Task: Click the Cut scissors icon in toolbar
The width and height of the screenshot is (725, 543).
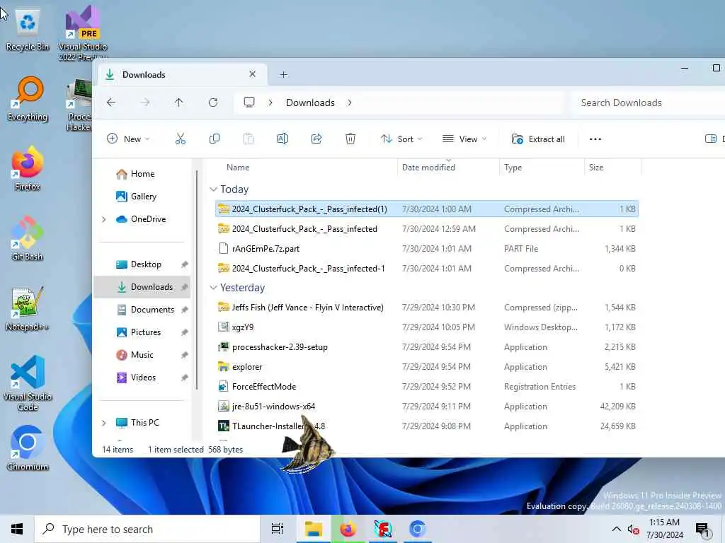Action: [x=181, y=139]
